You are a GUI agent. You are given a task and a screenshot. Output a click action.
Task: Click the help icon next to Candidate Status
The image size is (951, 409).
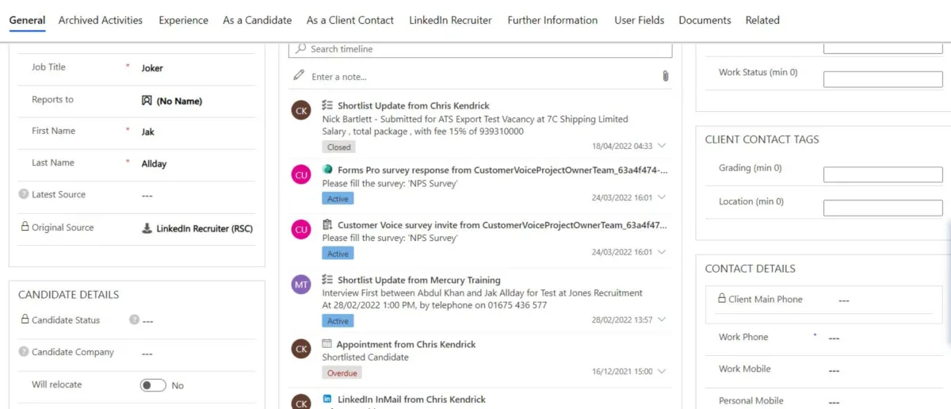134,320
